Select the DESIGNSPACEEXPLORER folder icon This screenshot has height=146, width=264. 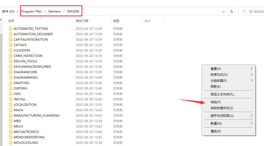[x=10, y=66]
